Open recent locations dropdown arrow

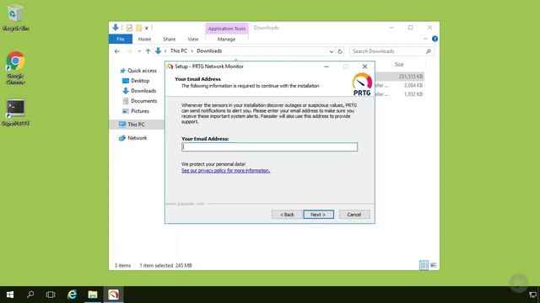tap(139, 51)
